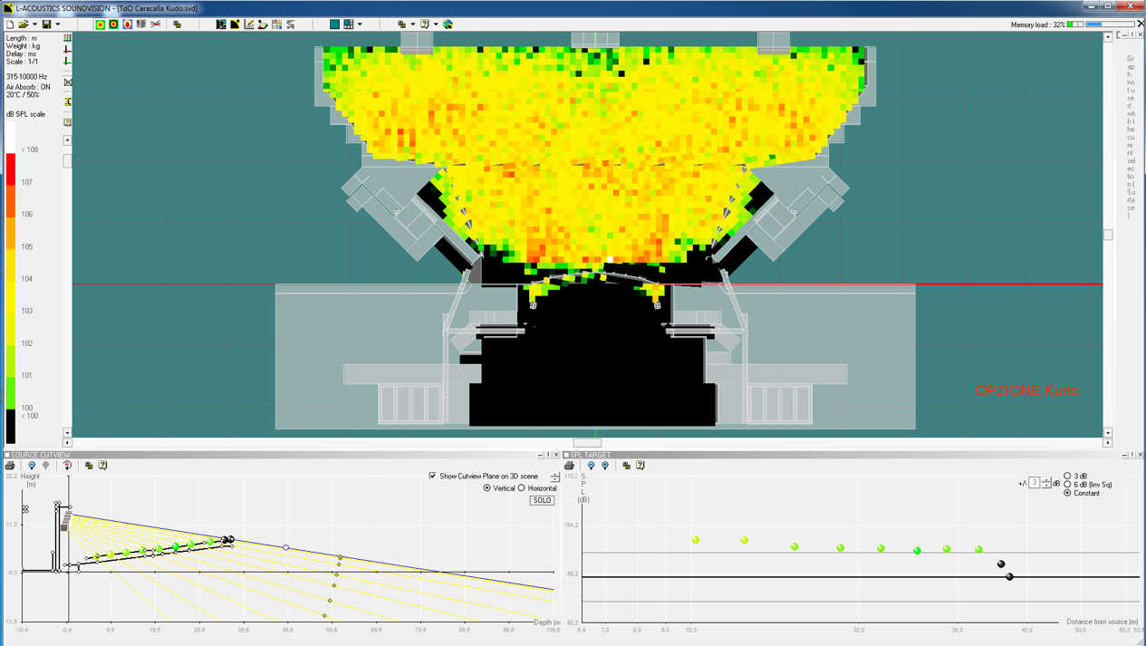This screenshot has height=646, width=1146.
Task: Open a project file with the folder icon
Action: coord(24,24)
